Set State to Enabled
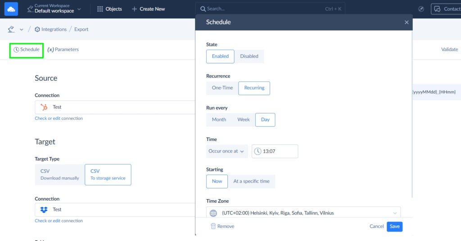 tap(220, 56)
